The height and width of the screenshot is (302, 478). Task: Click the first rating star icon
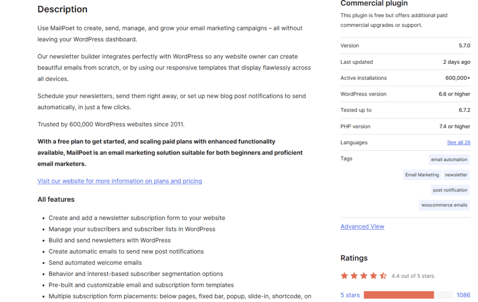coord(344,276)
